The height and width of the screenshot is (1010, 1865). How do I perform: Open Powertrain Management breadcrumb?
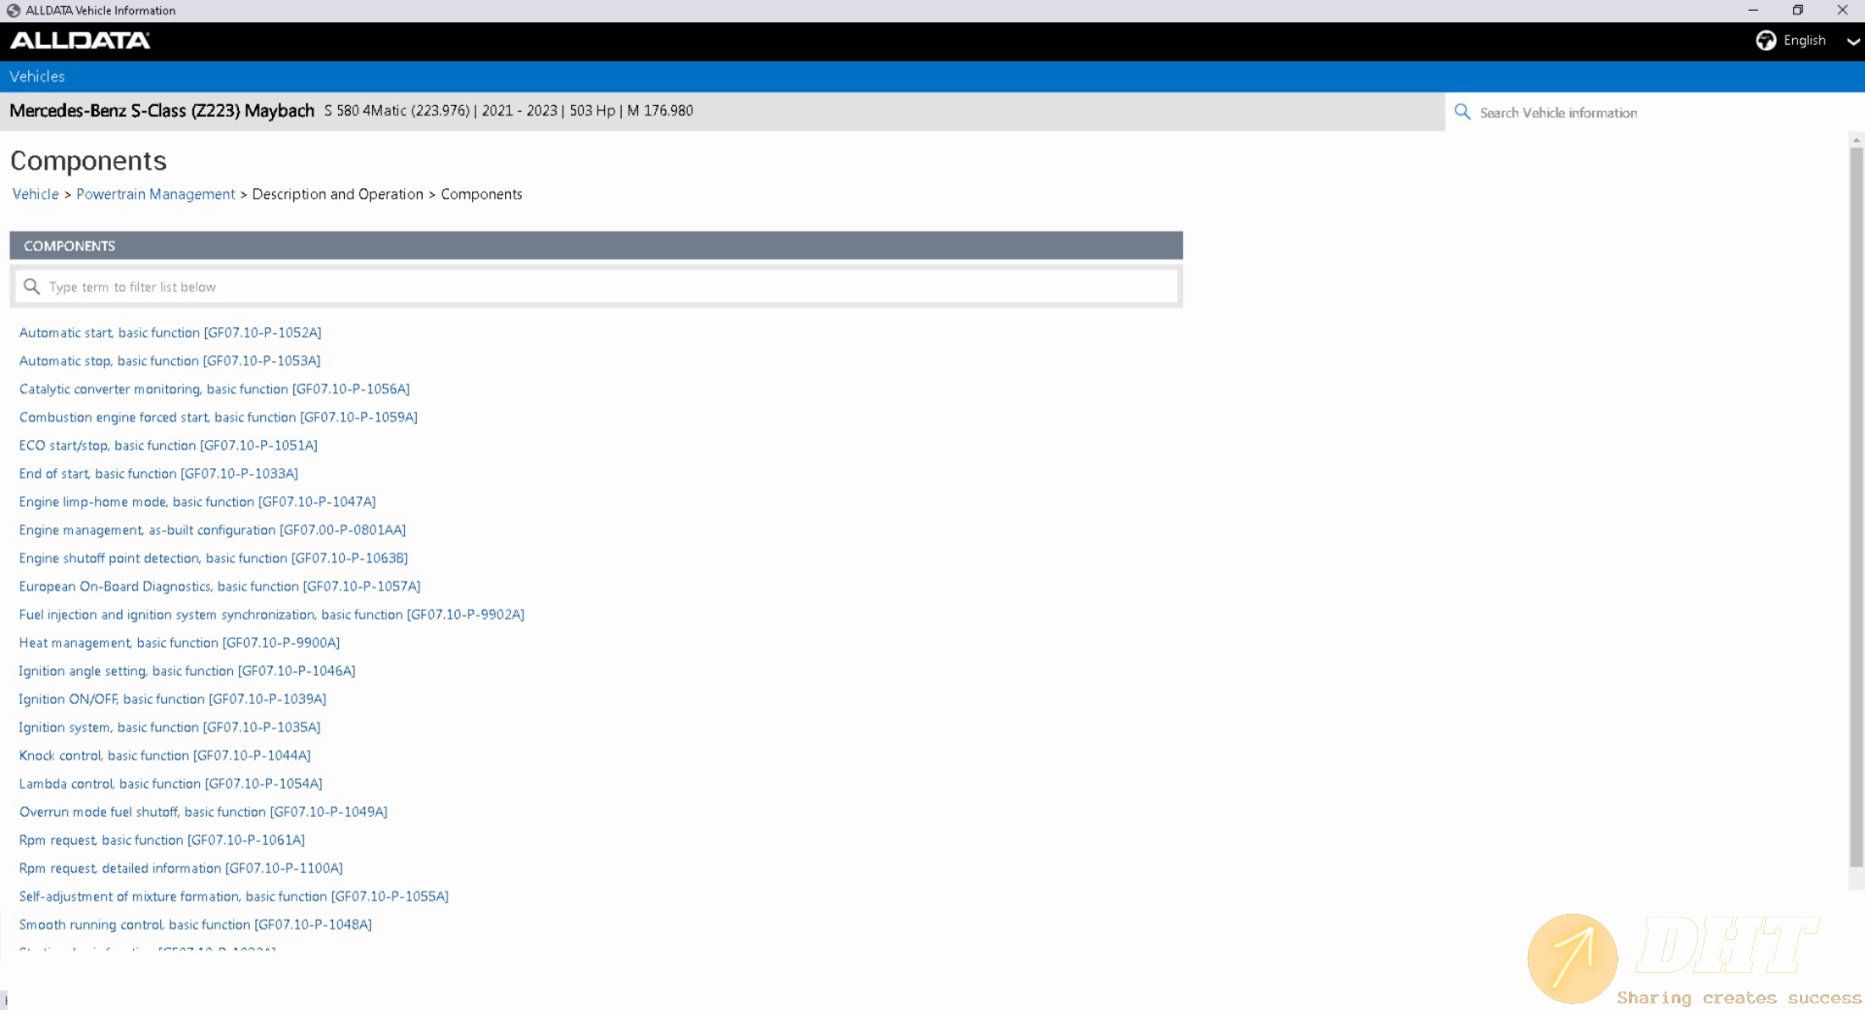(155, 194)
